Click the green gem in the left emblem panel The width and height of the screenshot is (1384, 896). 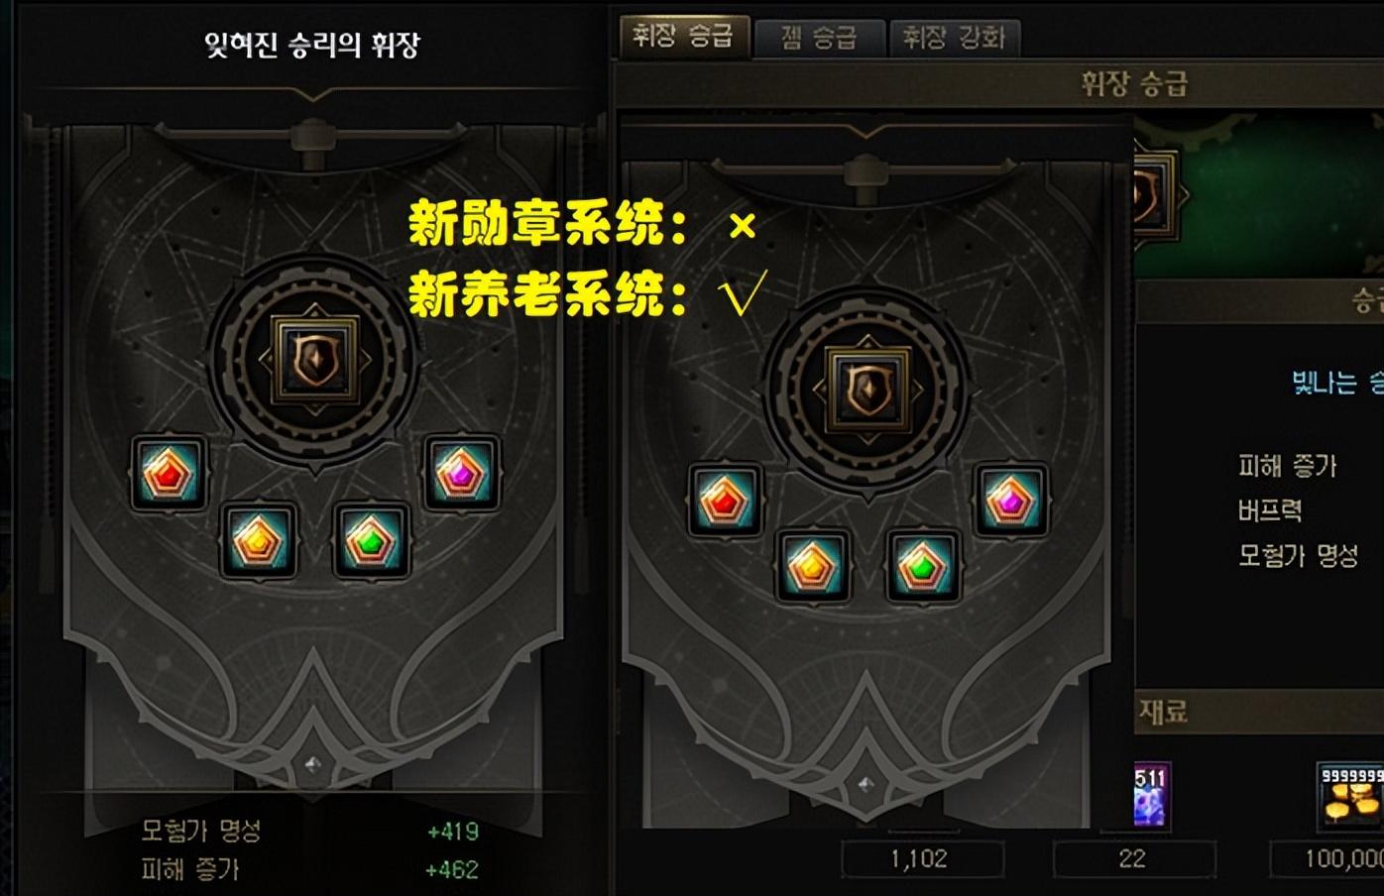pyautogui.click(x=371, y=541)
